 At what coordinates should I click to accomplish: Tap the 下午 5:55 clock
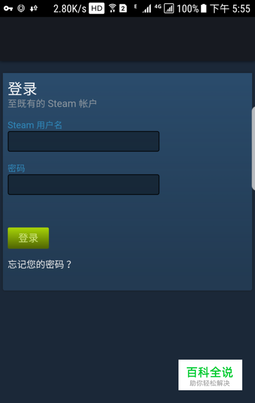230,9
